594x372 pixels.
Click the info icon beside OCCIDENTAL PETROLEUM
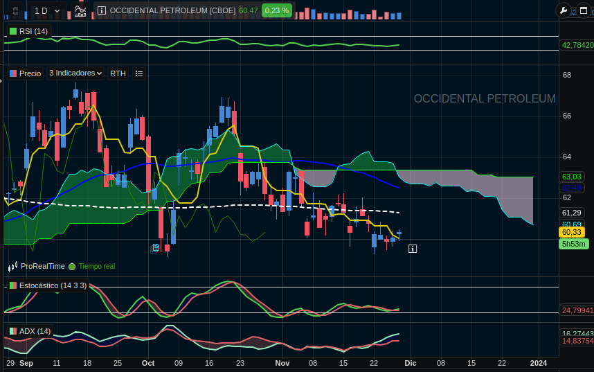click(102, 10)
